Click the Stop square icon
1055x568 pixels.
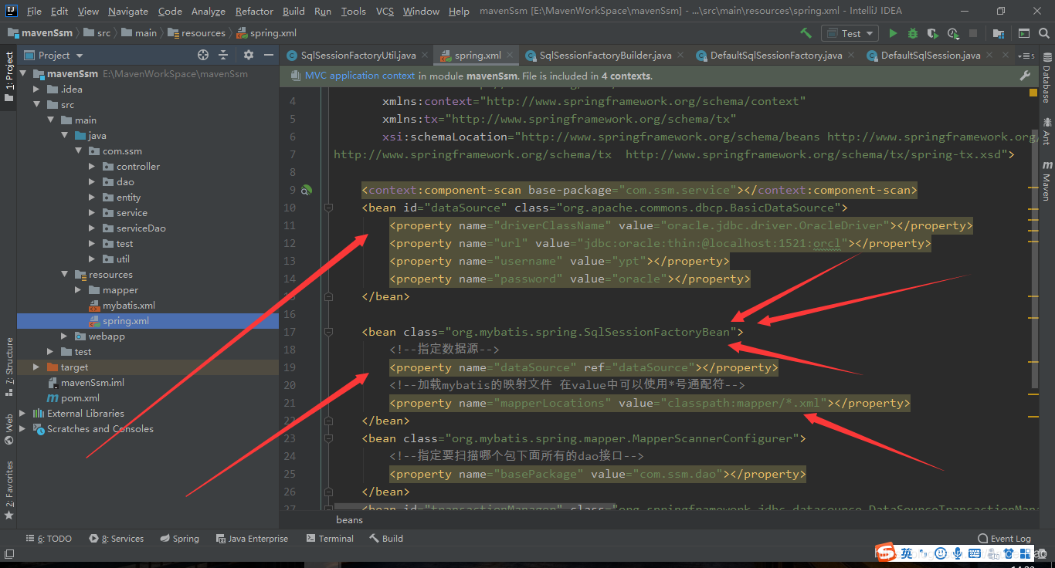click(x=973, y=33)
